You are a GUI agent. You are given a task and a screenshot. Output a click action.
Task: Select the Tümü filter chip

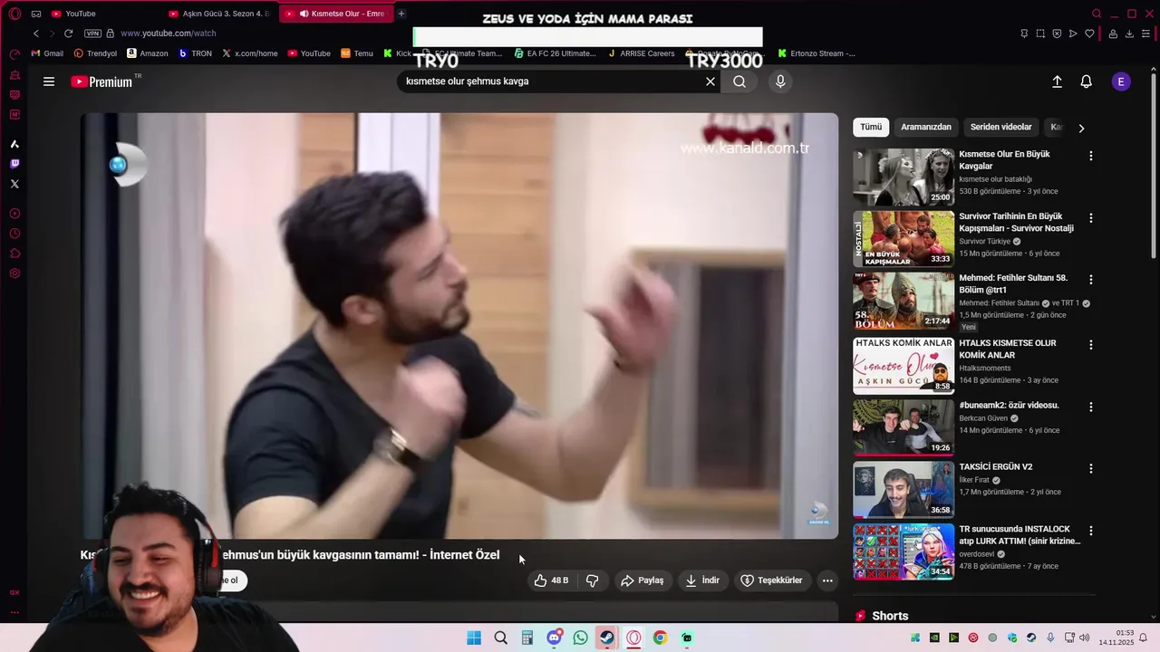(x=871, y=128)
